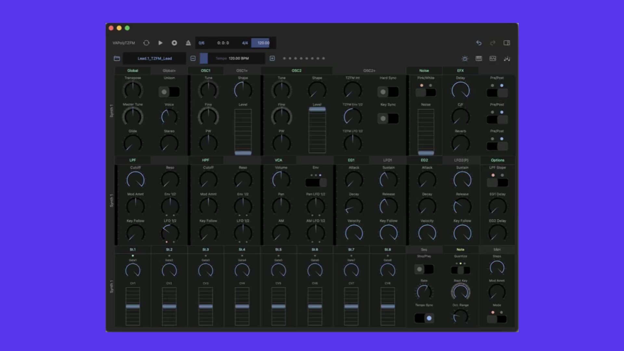Click the S&H Steps knob
Image resolution: width=624 pixels, height=351 pixels.
pyautogui.click(x=497, y=267)
